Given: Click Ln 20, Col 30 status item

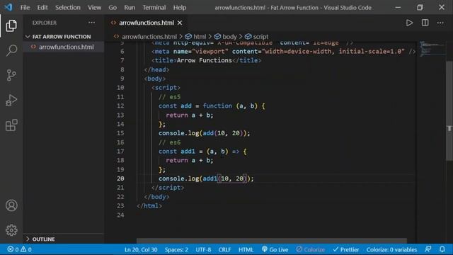Looking at the screenshot, I should [x=141, y=249].
